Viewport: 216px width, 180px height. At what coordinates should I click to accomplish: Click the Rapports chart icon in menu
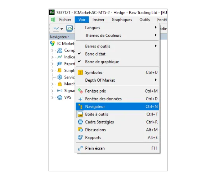pyautogui.click(x=80, y=138)
